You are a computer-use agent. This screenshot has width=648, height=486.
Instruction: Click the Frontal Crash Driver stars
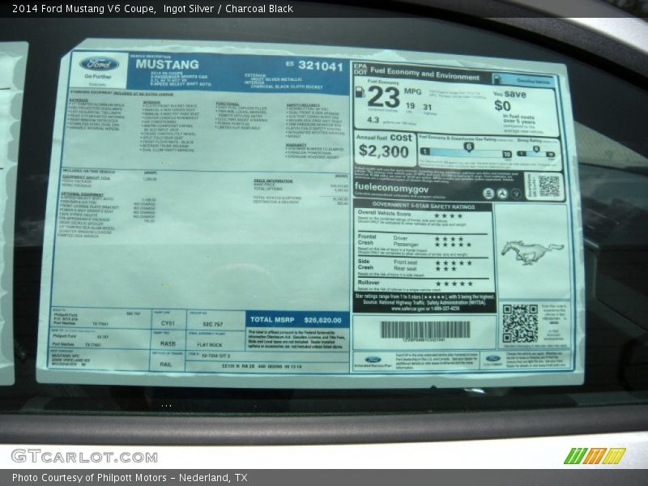[x=449, y=239]
